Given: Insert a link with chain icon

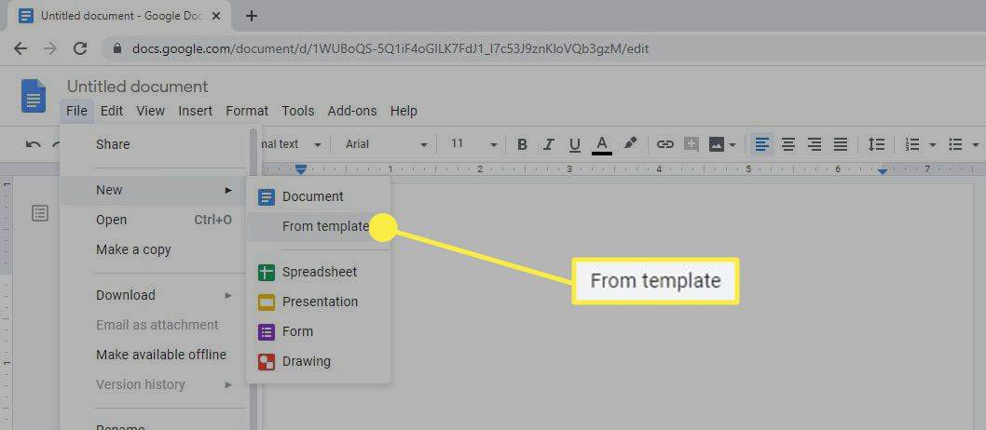Looking at the screenshot, I should tap(664, 144).
